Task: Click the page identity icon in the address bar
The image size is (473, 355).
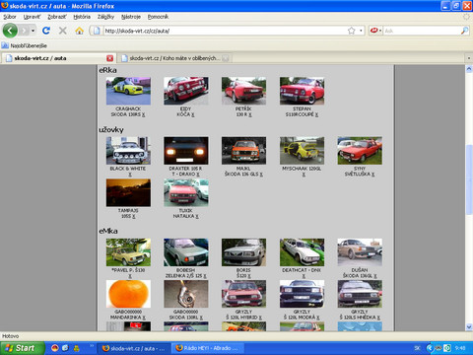Action: 97,31
